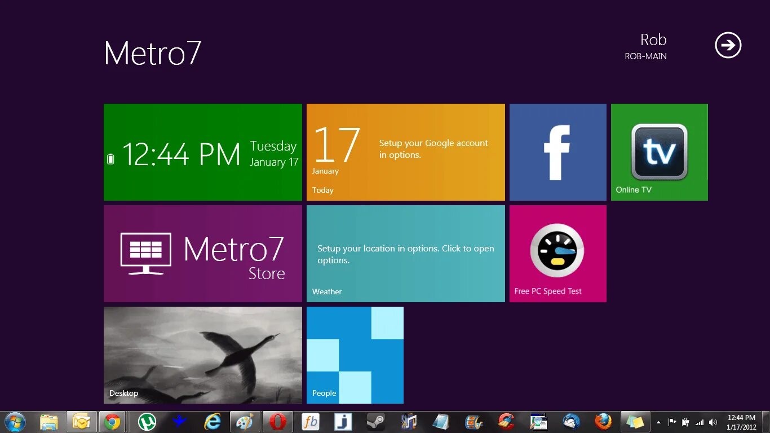The width and height of the screenshot is (770, 433).
Task: Launch Thunderbird from the taskbar
Action: tap(572, 422)
